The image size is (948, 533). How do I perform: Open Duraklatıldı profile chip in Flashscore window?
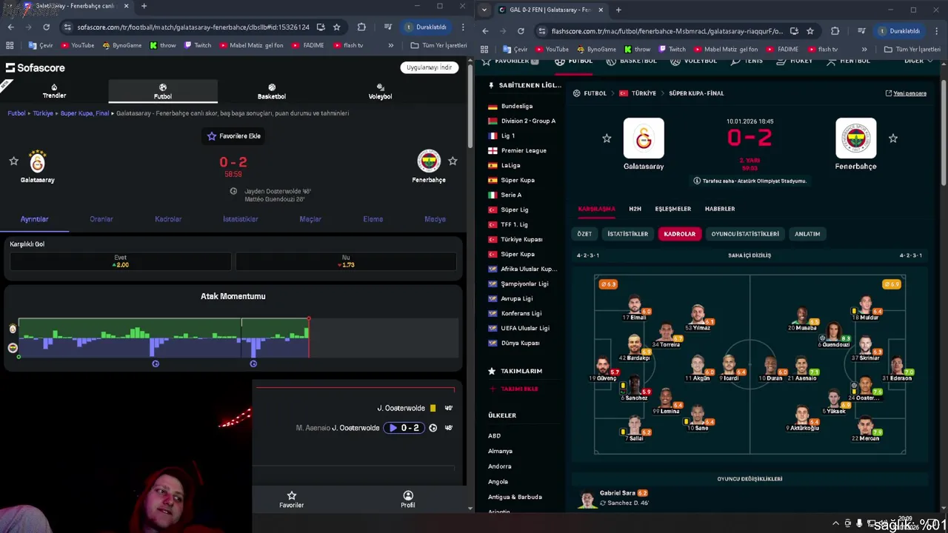click(901, 31)
